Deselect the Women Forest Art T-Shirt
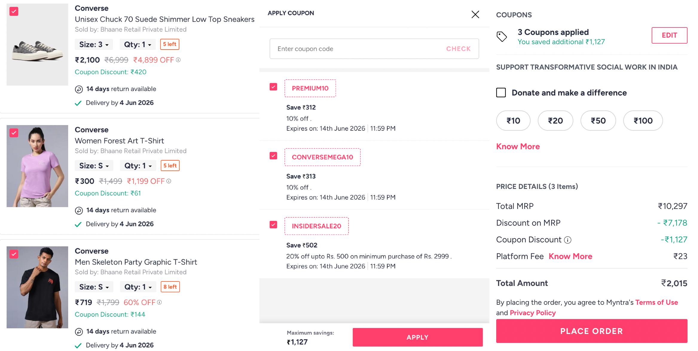 [x=14, y=133]
